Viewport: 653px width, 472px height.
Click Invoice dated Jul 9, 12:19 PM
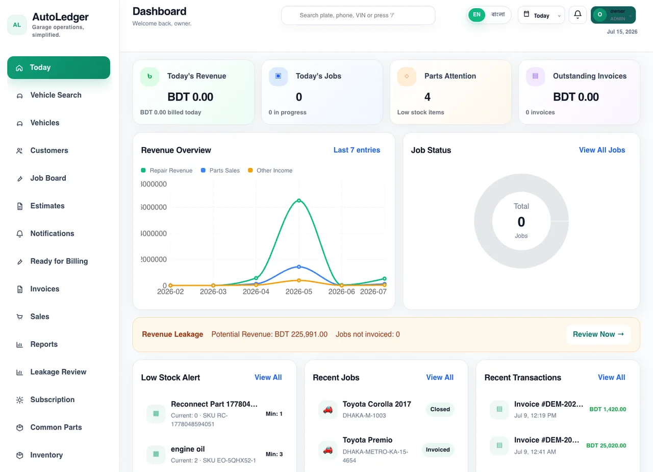(x=558, y=409)
